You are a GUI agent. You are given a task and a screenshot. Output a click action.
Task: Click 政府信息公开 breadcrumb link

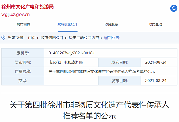(x=52, y=38)
